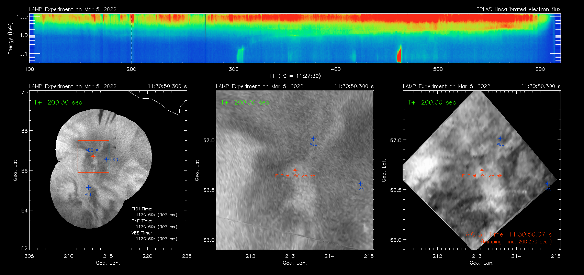Click the '64' latitude tick on the mosaic map

tap(24, 210)
